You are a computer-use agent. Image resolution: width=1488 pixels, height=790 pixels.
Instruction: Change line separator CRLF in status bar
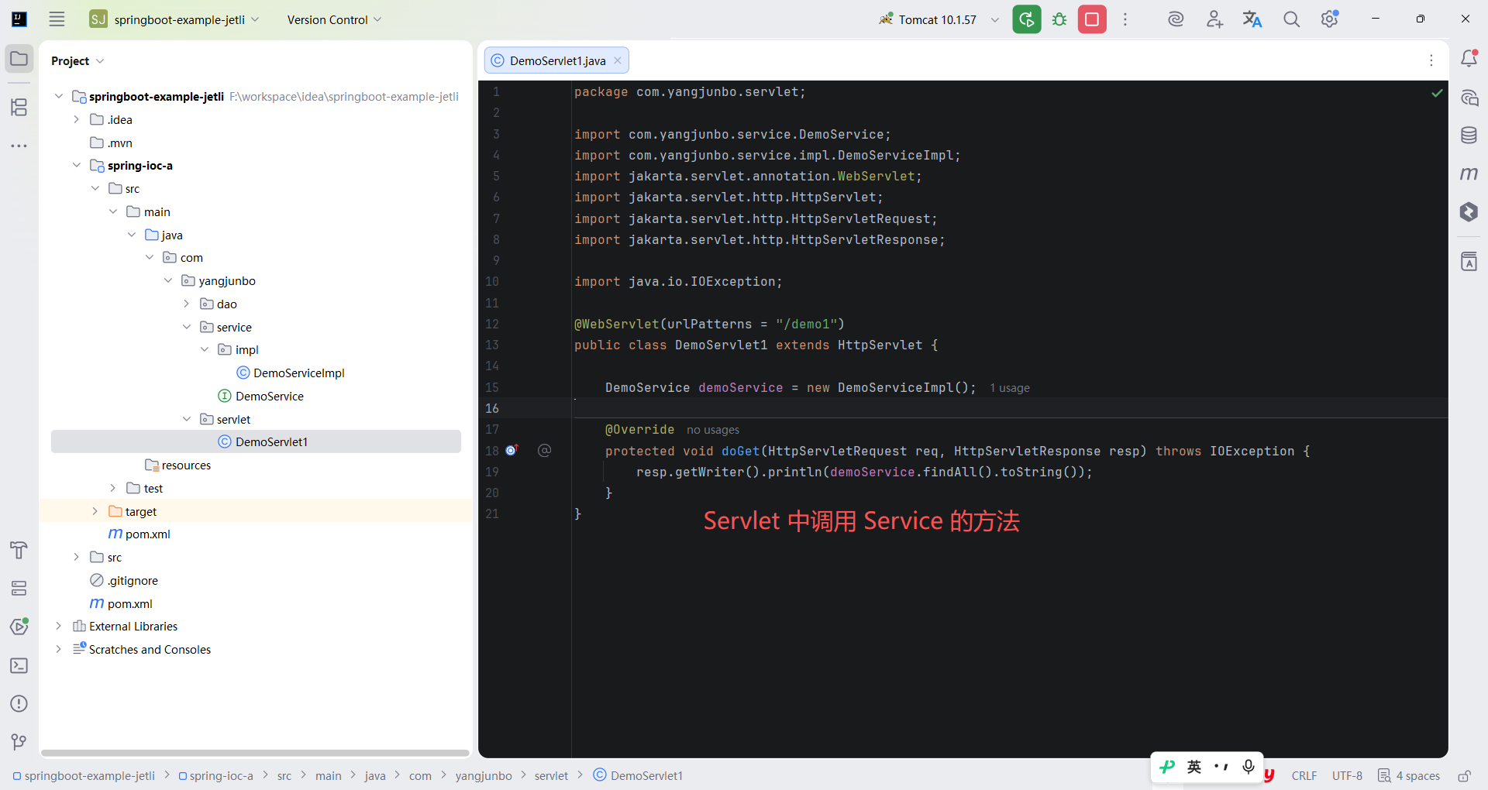coord(1304,775)
